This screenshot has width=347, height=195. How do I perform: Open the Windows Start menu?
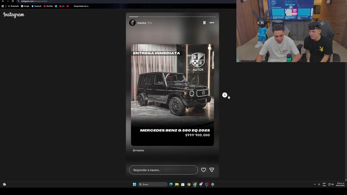tap(134, 184)
